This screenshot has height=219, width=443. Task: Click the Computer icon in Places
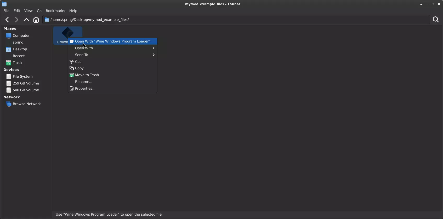(9, 35)
